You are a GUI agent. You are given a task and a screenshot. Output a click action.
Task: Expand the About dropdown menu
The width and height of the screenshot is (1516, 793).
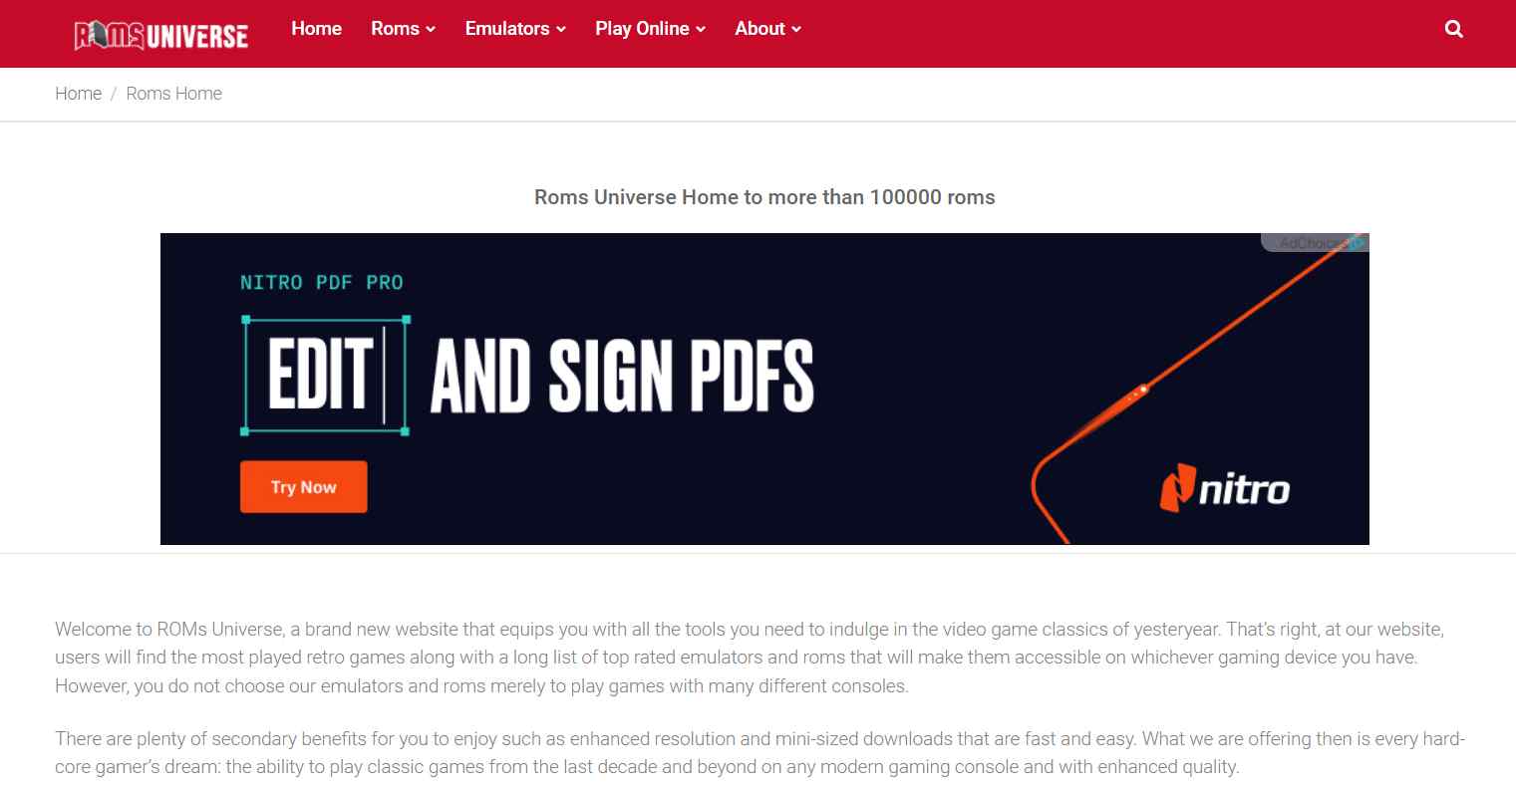pos(767,29)
